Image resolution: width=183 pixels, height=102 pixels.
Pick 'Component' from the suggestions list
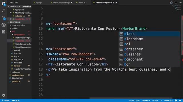149,59
